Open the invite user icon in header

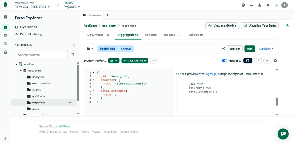260,5
